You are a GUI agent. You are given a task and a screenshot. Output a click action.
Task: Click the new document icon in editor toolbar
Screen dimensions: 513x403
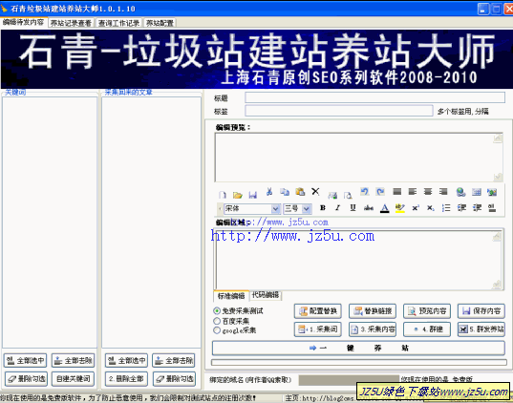pos(223,195)
